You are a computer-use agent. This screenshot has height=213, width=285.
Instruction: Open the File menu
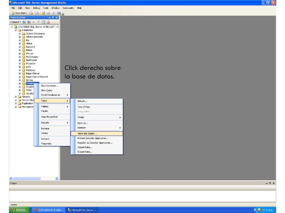(x=13, y=8)
